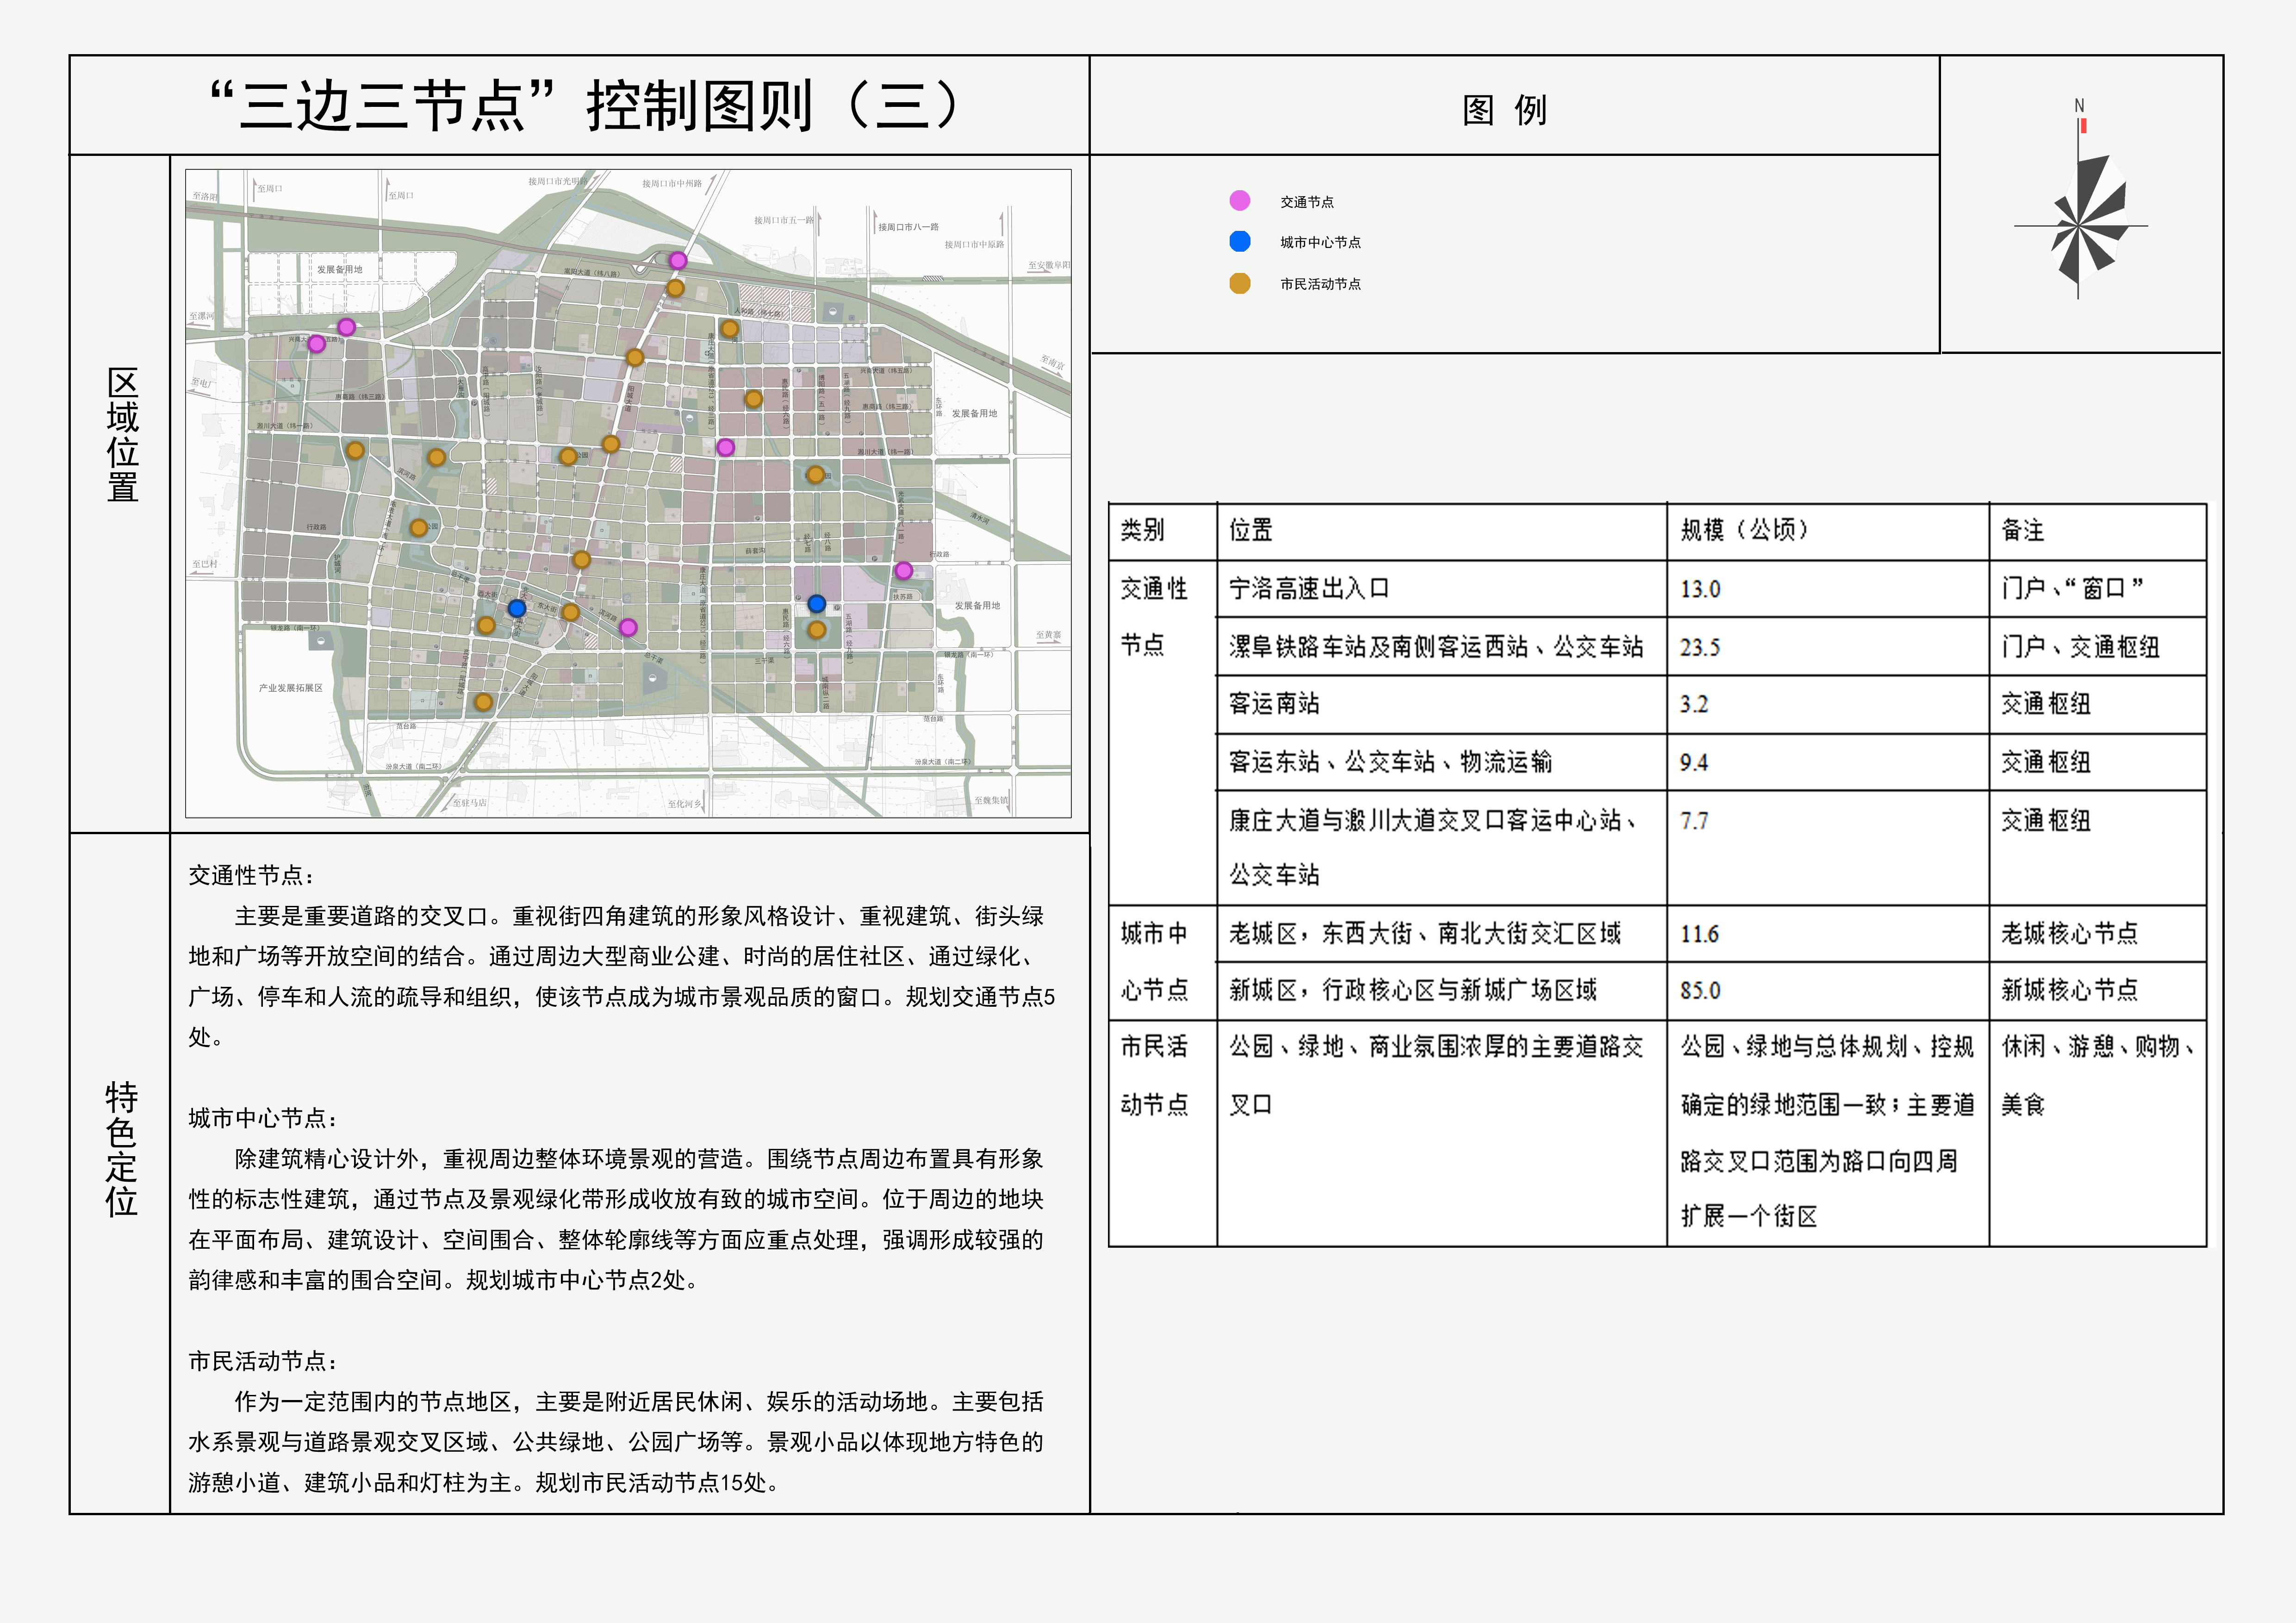
Task: Select the 23.5 scale value
Action: pos(1700,648)
